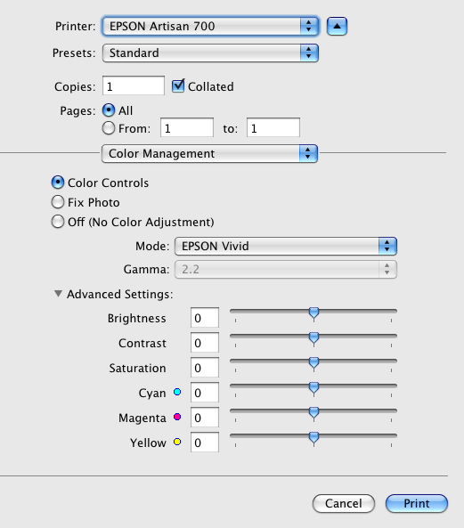Screen dimensions: 464x528
Task: Click the Saturation slider handle
Action: (x=313, y=363)
